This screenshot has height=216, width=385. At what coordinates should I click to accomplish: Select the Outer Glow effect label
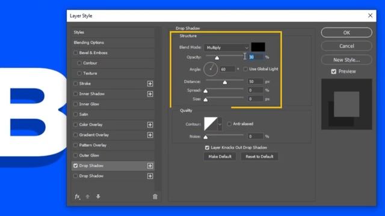click(x=89, y=155)
